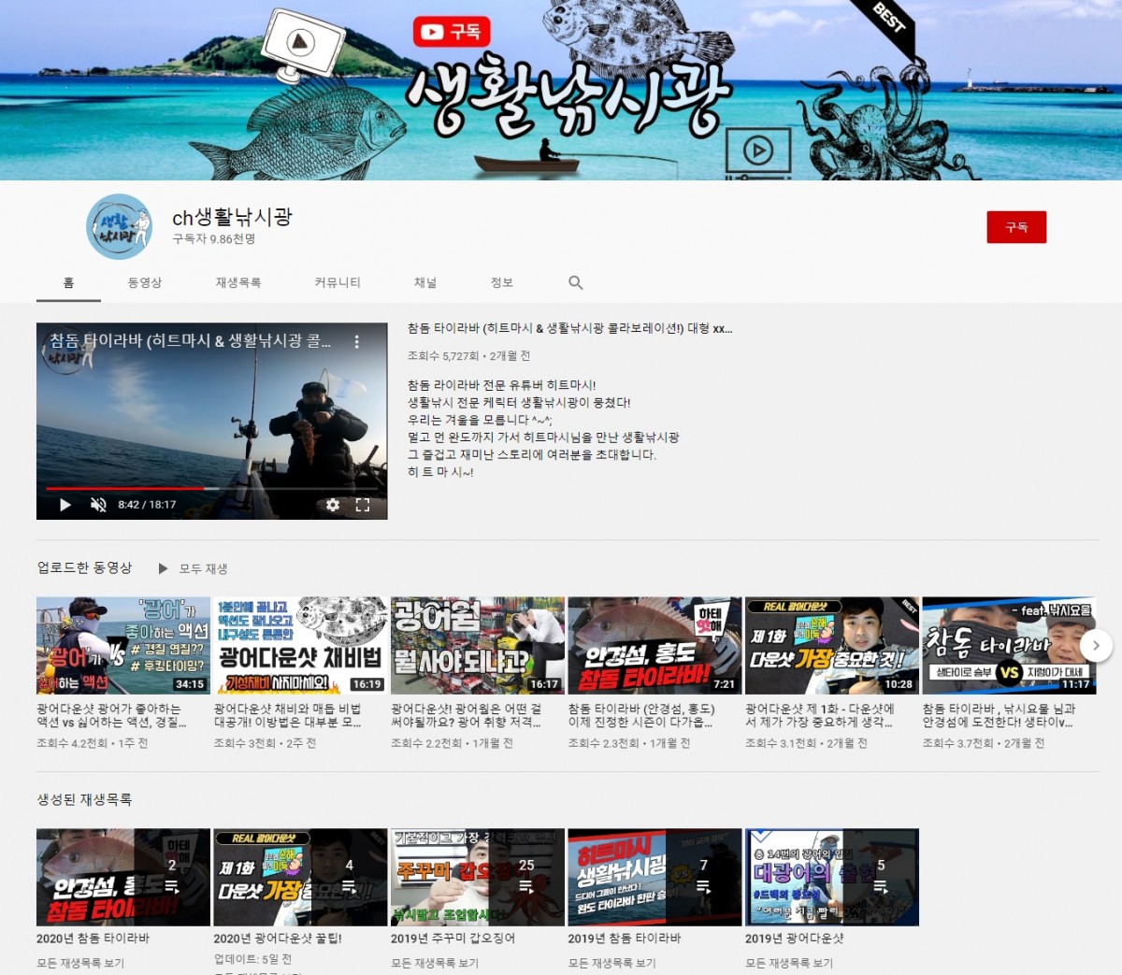Image resolution: width=1122 pixels, height=975 pixels.
Task: Open the 정보 tab
Action: 502,282
